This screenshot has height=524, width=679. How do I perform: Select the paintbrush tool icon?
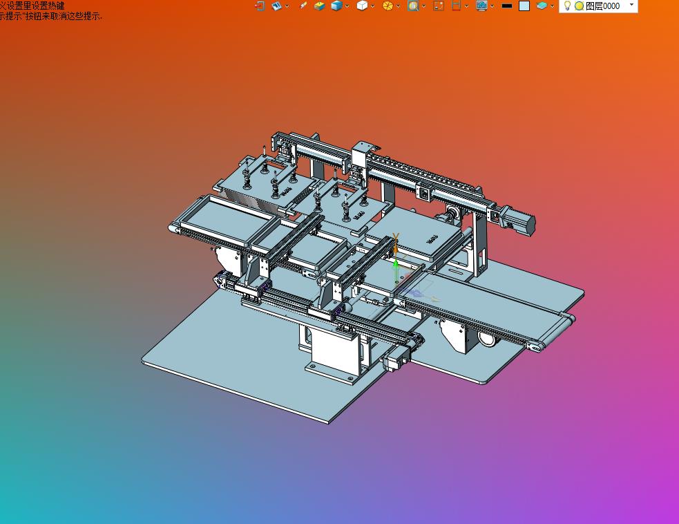click(303, 6)
